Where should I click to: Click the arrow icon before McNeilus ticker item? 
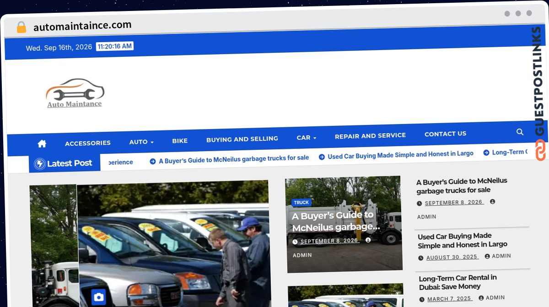(153, 161)
